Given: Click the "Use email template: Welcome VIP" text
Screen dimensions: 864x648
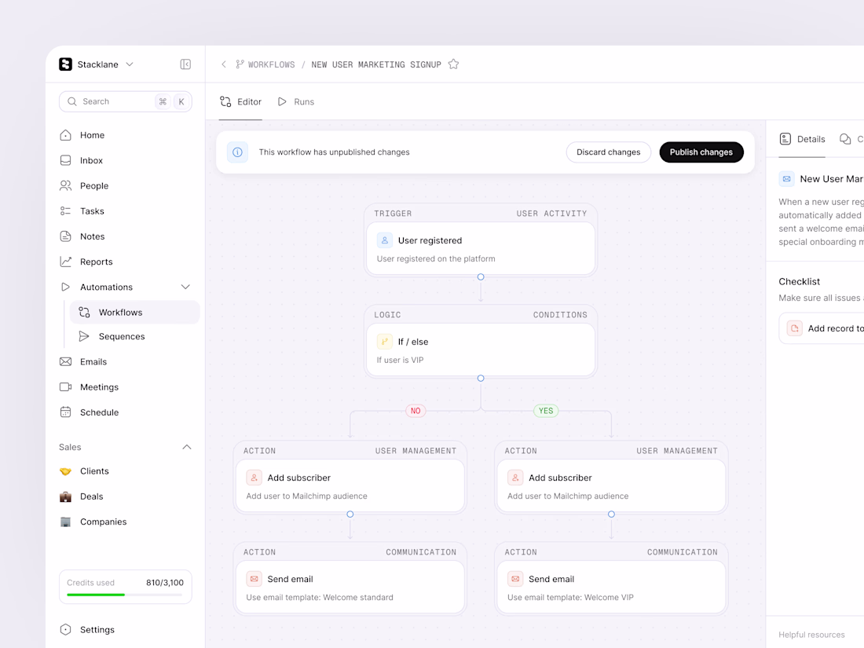Looking at the screenshot, I should pyautogui.click(x=570, y=597).
